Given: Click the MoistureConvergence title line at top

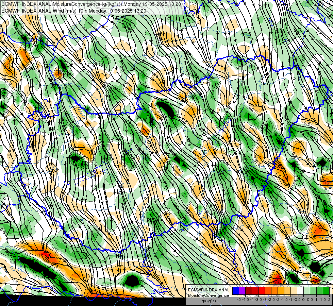Looking at the screenshot, I should [91, 4].
